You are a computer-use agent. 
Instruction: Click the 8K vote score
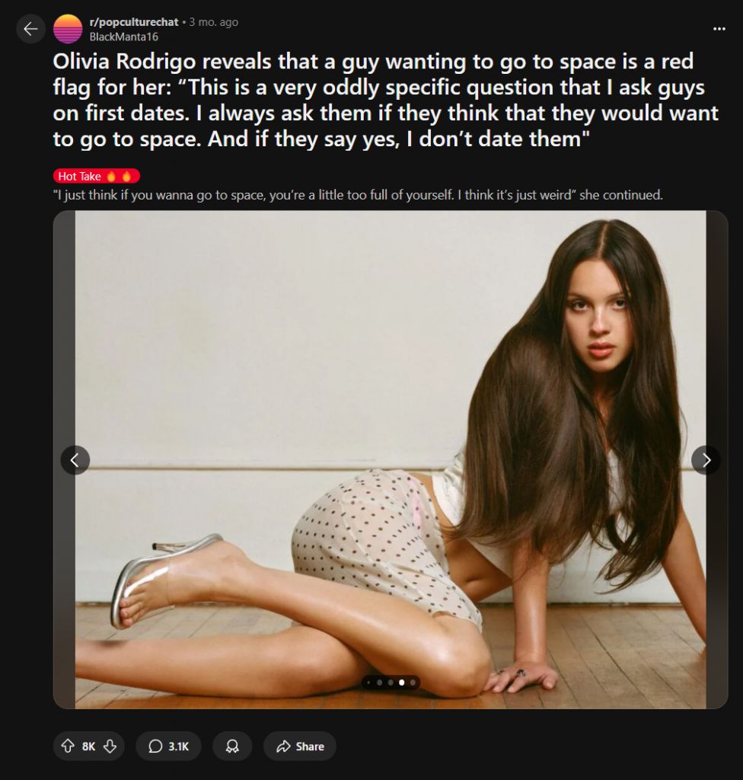(x=88, y=746)
